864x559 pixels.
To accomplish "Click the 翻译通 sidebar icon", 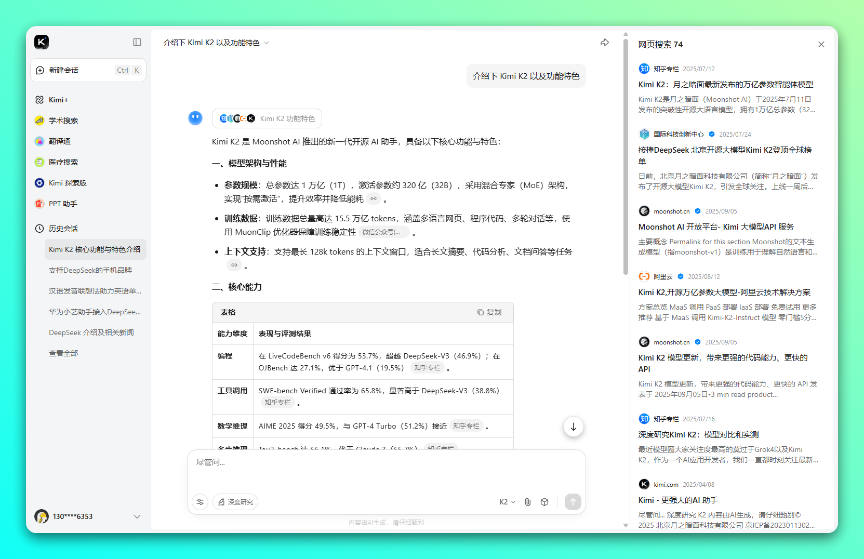I will point(39,141).
